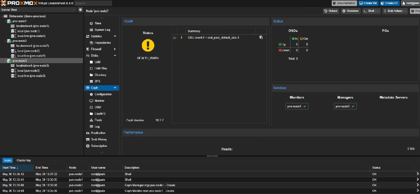
Task: Click the yellow HEALTH_WARN status icon
Action: click(x=148, y=45)
